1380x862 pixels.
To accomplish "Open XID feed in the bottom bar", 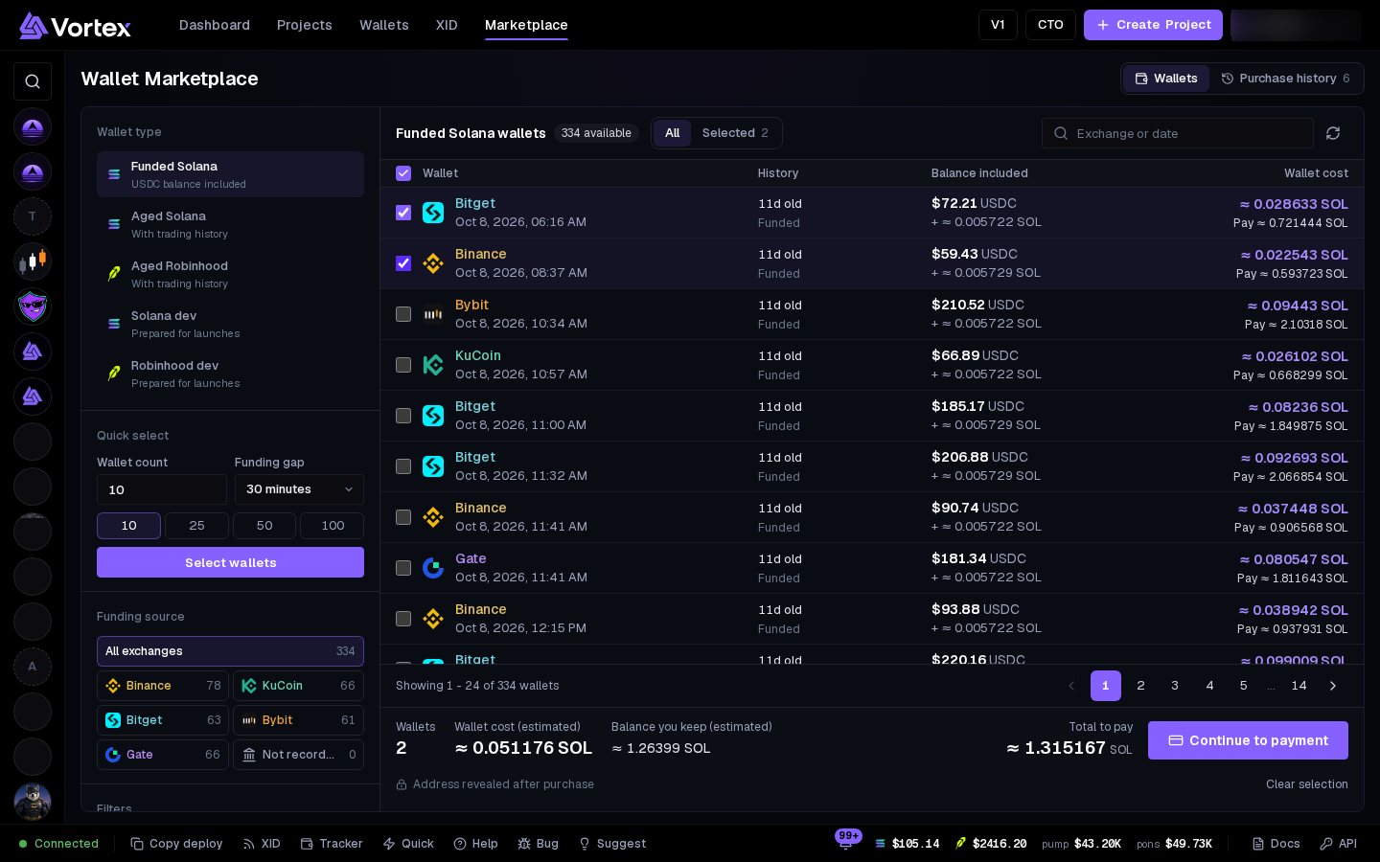I will [262, 844].
